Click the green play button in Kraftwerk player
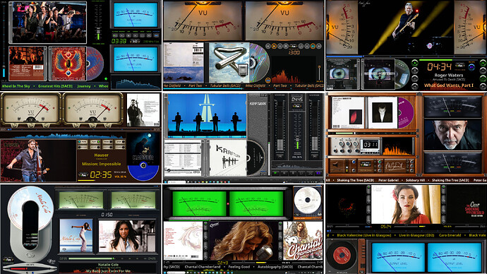This screenshot has height=274, width=487. [275, 173]
